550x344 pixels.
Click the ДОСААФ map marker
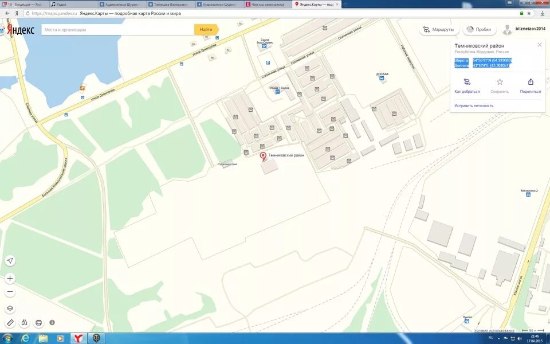pyautogui.click(x=382, y=79)
